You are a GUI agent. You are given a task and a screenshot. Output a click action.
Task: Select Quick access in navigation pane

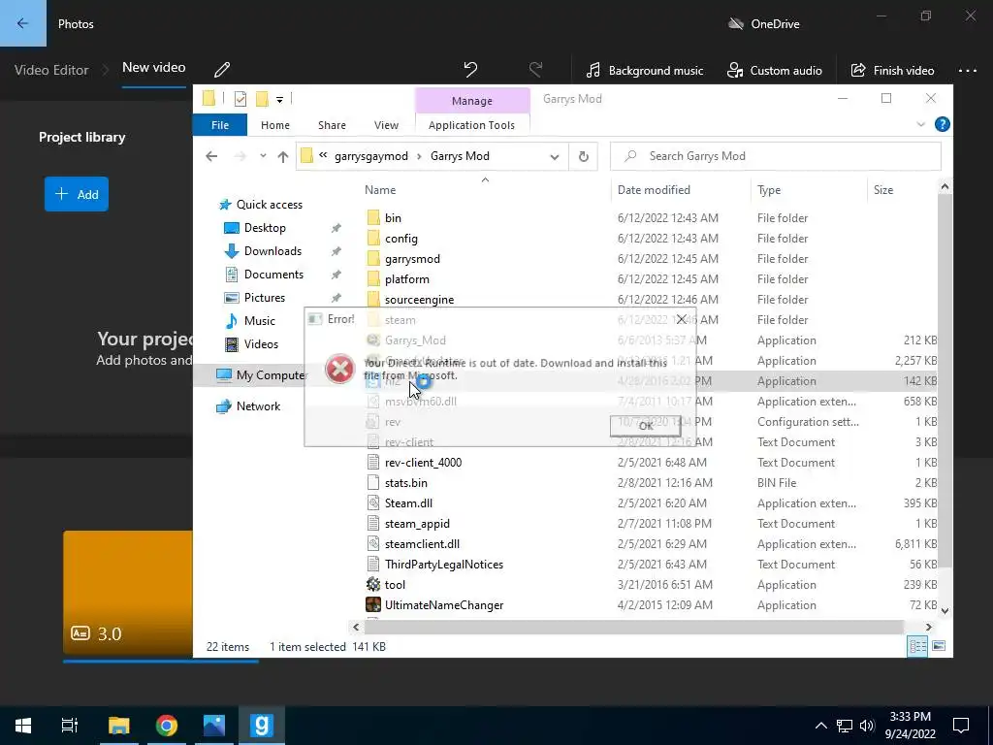[x=260, y=205]
